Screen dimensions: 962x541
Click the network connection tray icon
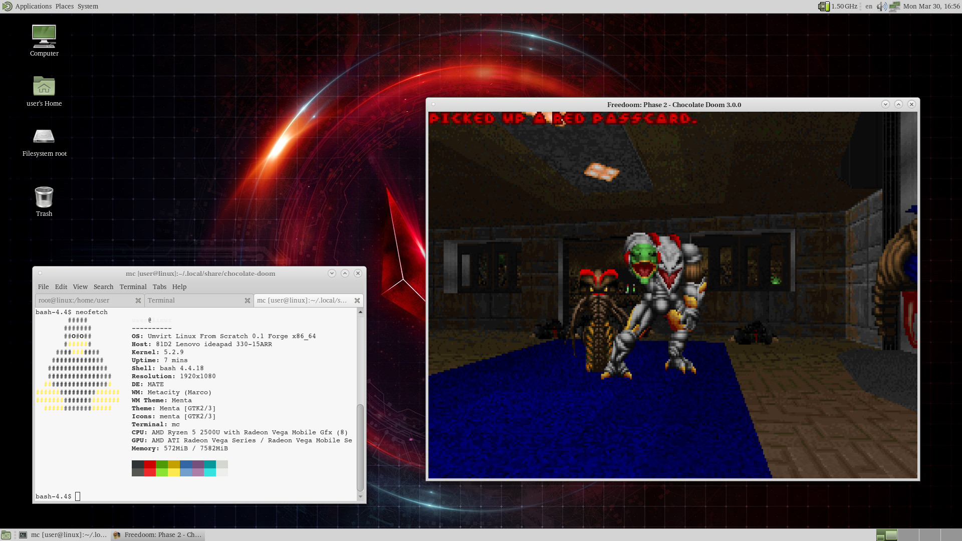pyautogui.click(x=894, y=7)
